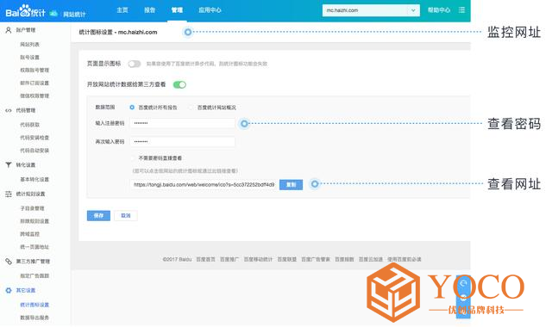Open the hamburger list icon in top bar
This screenshot has width=552, height=327.
tap(461, 10)
